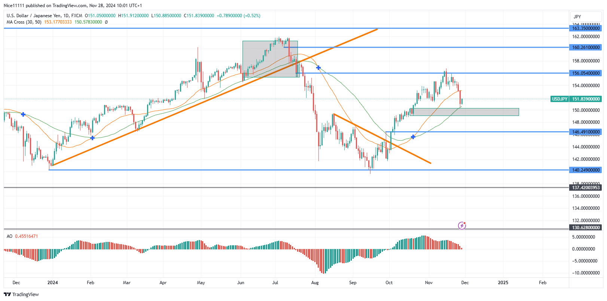
Task: Click the green MA value 150.57830000
Action: coord(88,22)
